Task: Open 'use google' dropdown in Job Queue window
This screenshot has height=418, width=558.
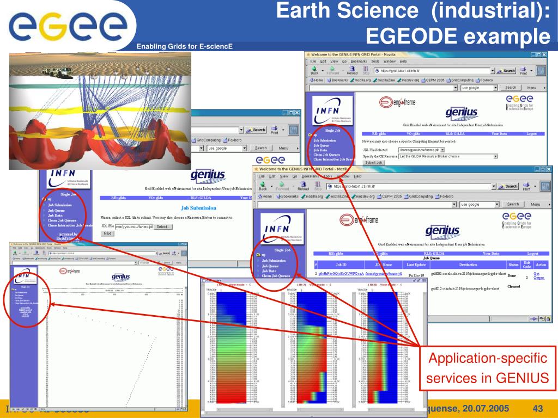Action: (497, 205)
